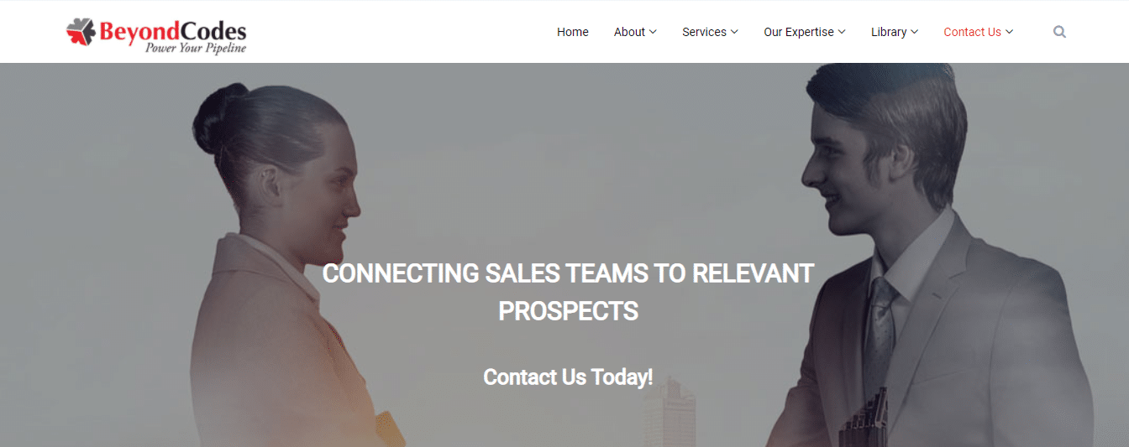Screen dimensions: 1129x447
Task: Click the BeyondCodes puzzle logo icon
Action: click(81, 32)
